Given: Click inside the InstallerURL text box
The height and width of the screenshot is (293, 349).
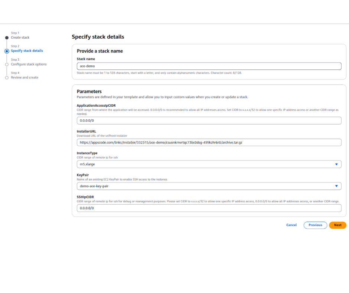Looking at the screenshot, I should pyautogui.click(x=209, y=142).
